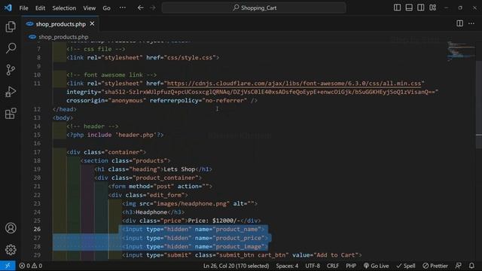Click images/headphone.png on line 23
The width and height of the screenshot is (482, 271).
(191, 204)
